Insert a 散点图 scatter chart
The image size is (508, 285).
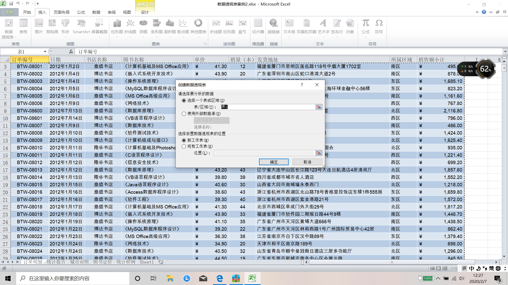coord(183,28)
